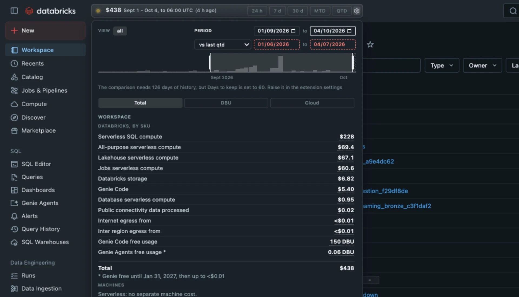The width and height of the screenshot is (519, 297).
Task: Open the Owner filter dropdown
Action: point(482,65)
